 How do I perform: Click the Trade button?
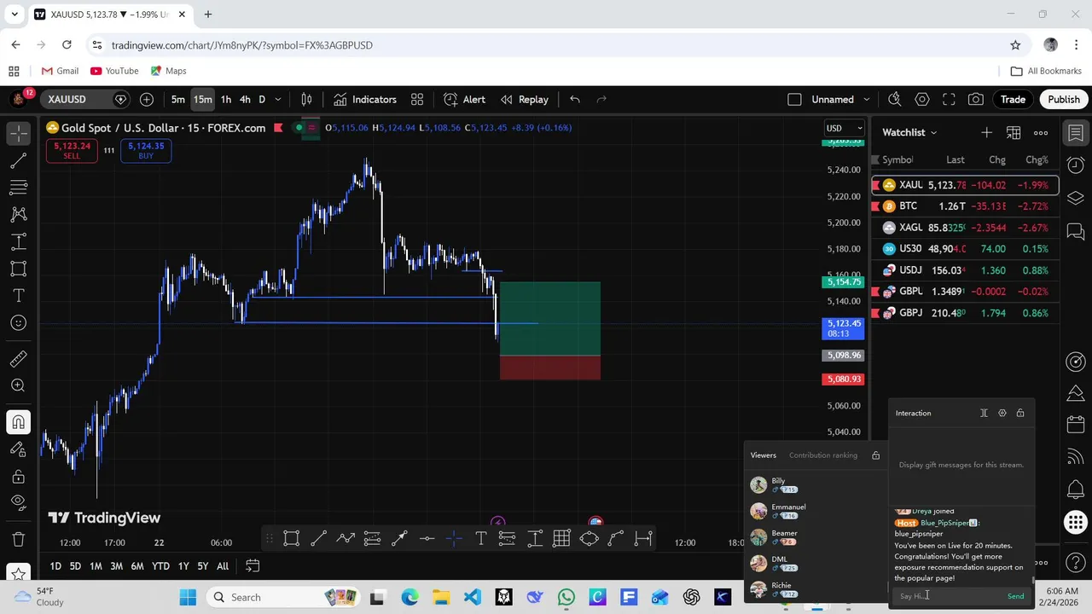[1013, 100]
